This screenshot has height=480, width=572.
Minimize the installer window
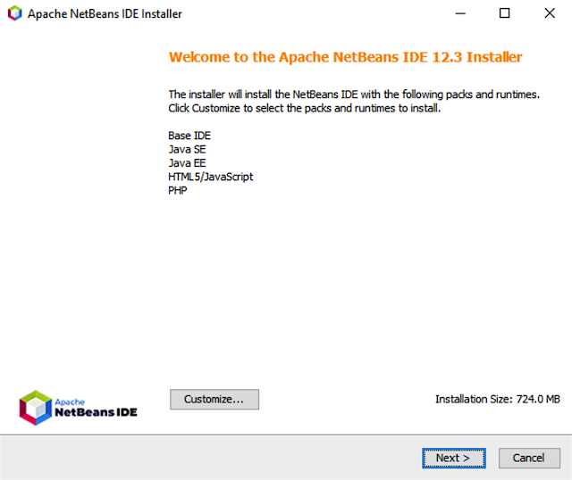coord(460,13)
